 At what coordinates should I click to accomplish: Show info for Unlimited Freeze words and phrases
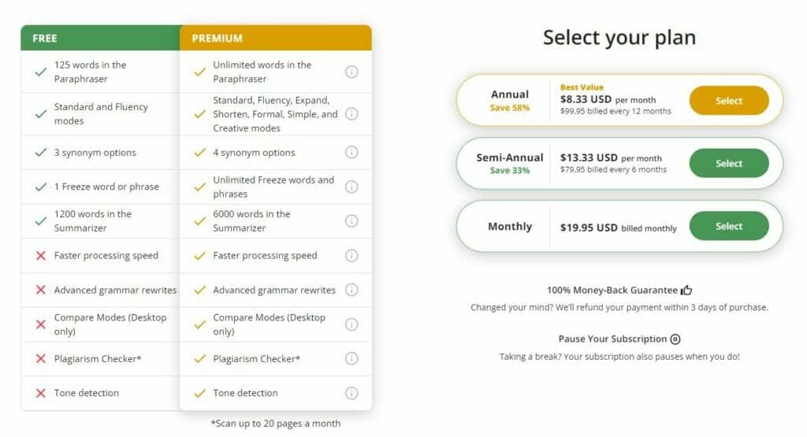point(351,187)
